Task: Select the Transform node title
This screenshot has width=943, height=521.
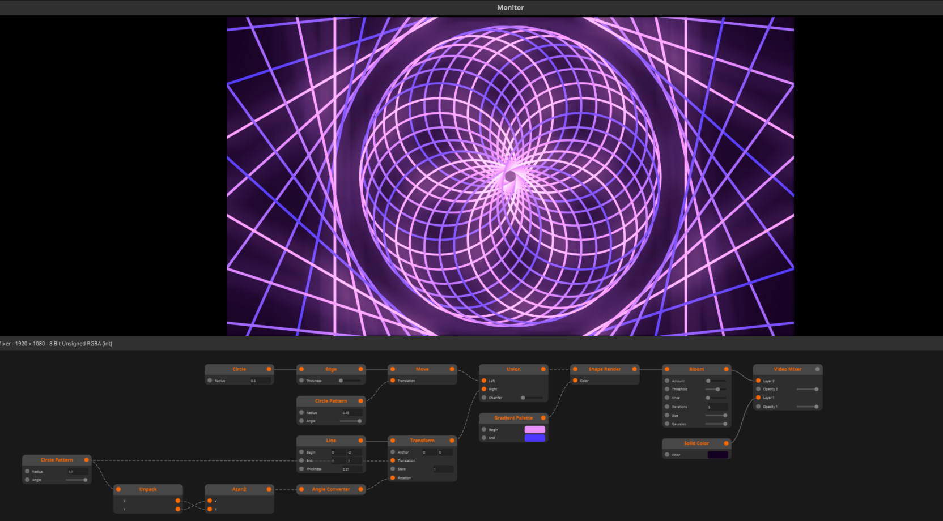Action: [x=422, y=441]
